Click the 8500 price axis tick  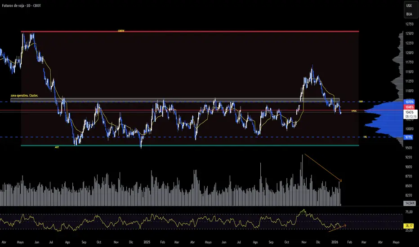(x=409, y=186)
